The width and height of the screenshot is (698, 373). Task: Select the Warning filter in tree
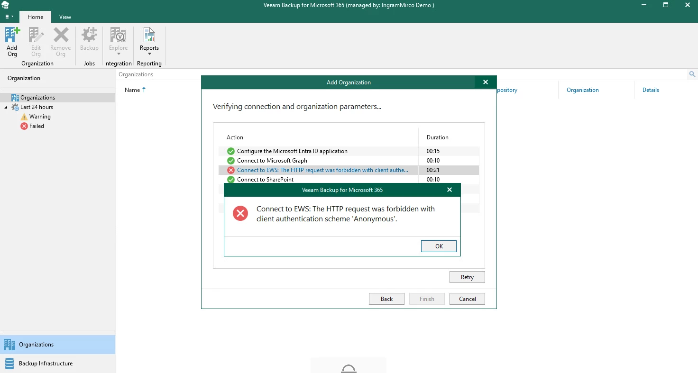pyautogui.click(x=40, y=117)
